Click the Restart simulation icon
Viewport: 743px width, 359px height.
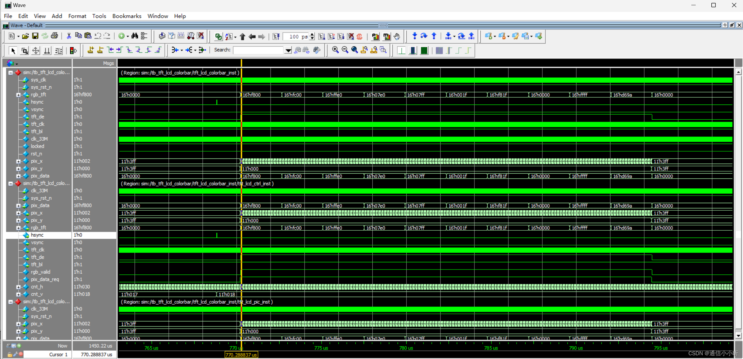pos(276,37)
